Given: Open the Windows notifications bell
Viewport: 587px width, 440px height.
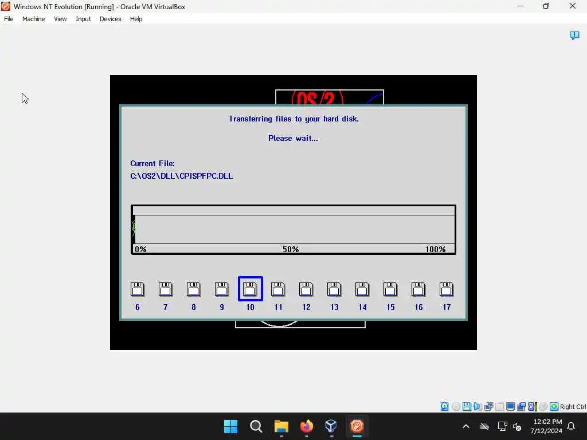Looking at the screenshot, I should click(572, 426).
